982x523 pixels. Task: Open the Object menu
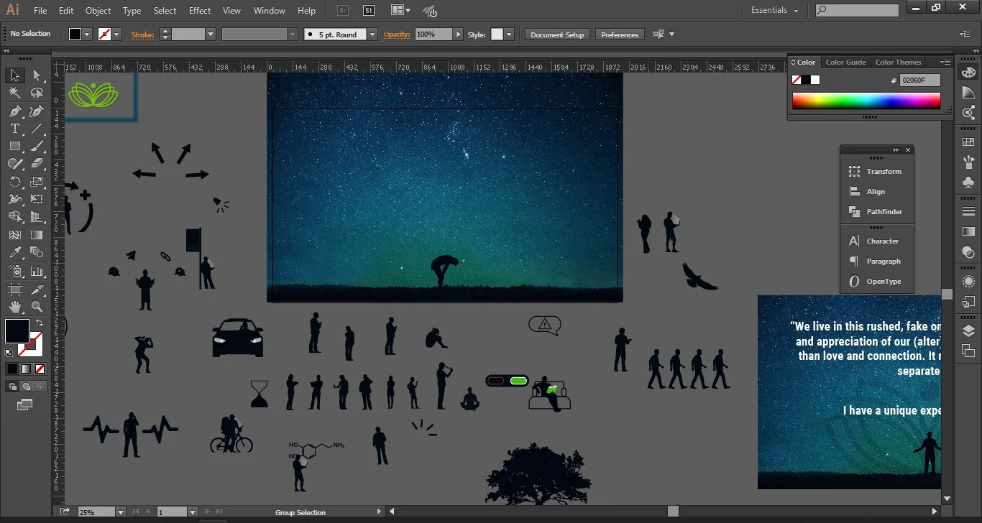point(98,11)
